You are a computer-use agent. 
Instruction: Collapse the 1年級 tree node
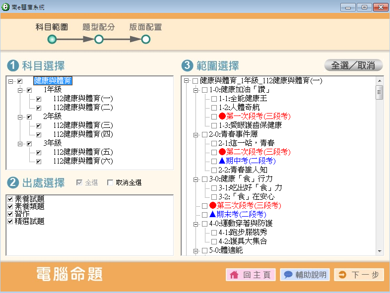tap(20, 90)
